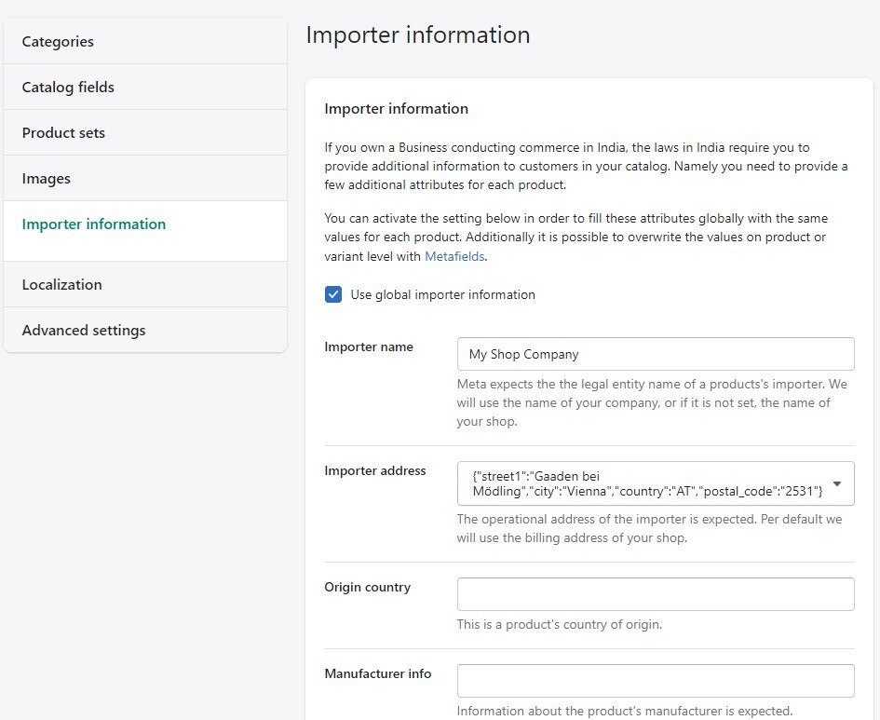Navigate to Product sets
This screenshot has width=880, height=720.
pyautogui.click(x=63, y=132)
